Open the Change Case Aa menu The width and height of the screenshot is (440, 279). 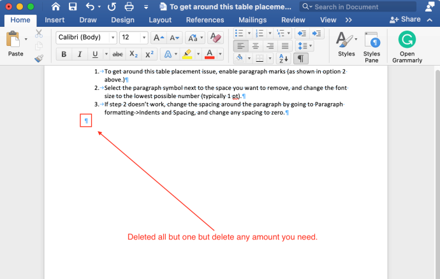[195, 38]
